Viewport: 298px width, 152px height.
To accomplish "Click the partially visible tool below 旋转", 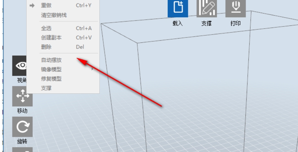I will click(x=22, y=150).
